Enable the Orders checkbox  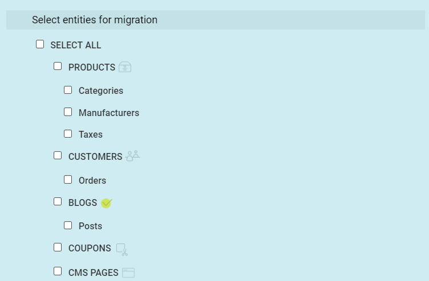(68, 180)
